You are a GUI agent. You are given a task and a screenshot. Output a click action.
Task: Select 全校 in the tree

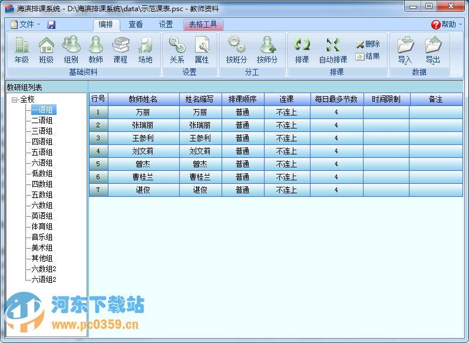pos(27,100)
